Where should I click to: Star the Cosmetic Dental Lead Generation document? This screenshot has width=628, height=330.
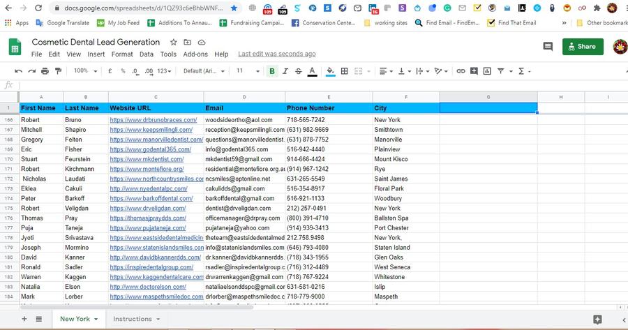pyautogui.click(x=174, y=42)
